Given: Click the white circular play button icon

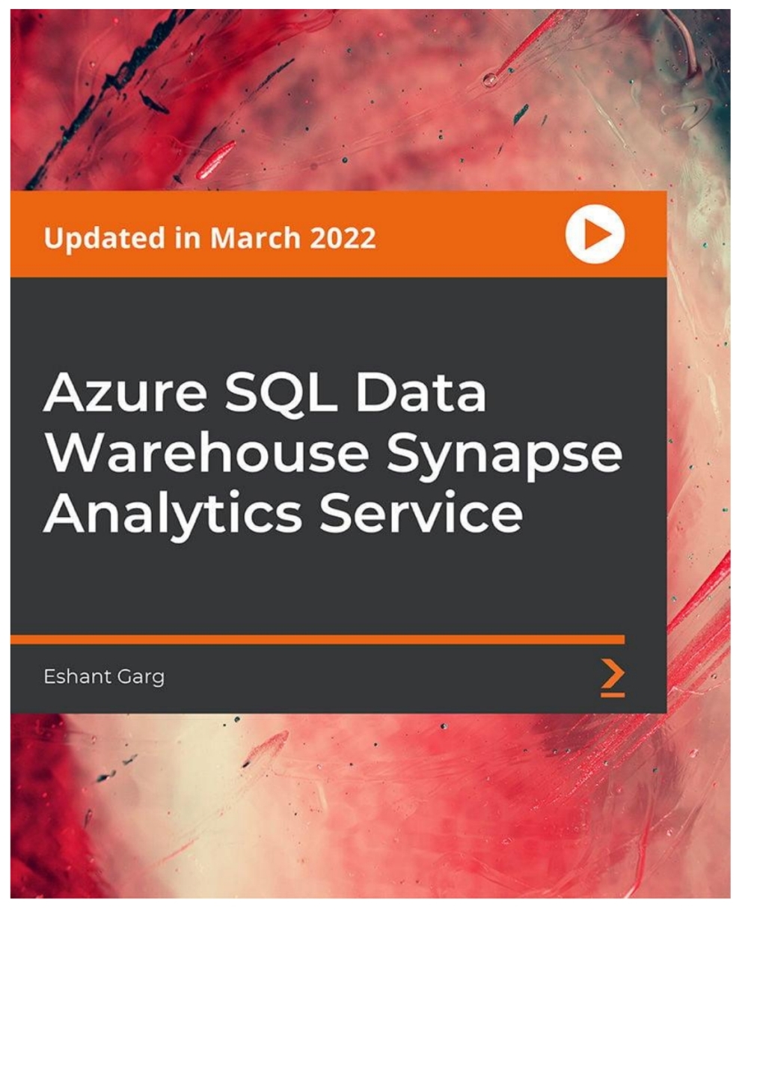Looking at the screenshot, I should (x=594, y=235).
